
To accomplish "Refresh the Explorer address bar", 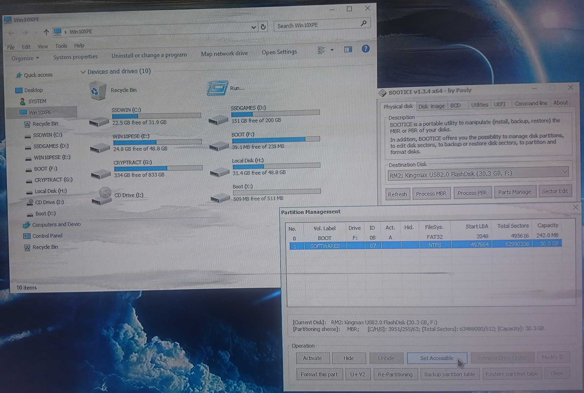I will click(x=263, y=27).
